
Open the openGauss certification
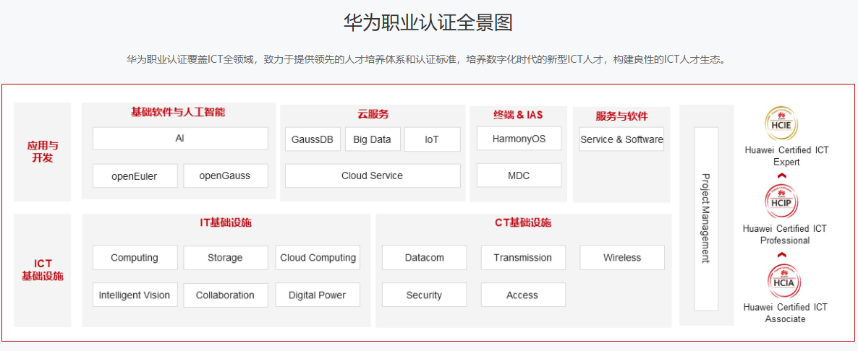click(x=226, y=175)
